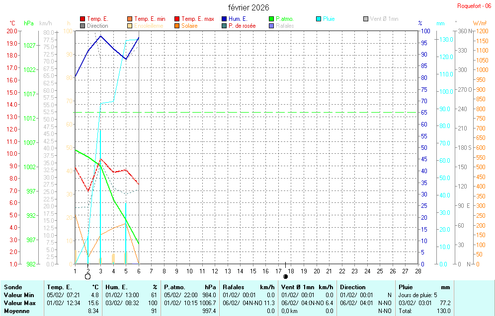Click the février 2026 chart title

click(248, 7)
